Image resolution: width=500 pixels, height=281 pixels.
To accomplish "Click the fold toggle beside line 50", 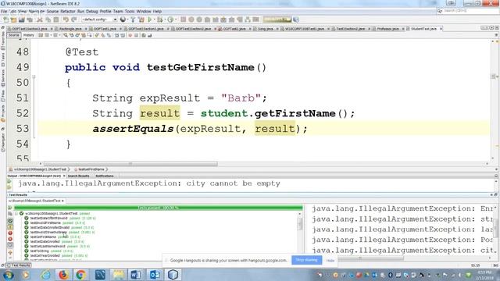I will (34, 76).
